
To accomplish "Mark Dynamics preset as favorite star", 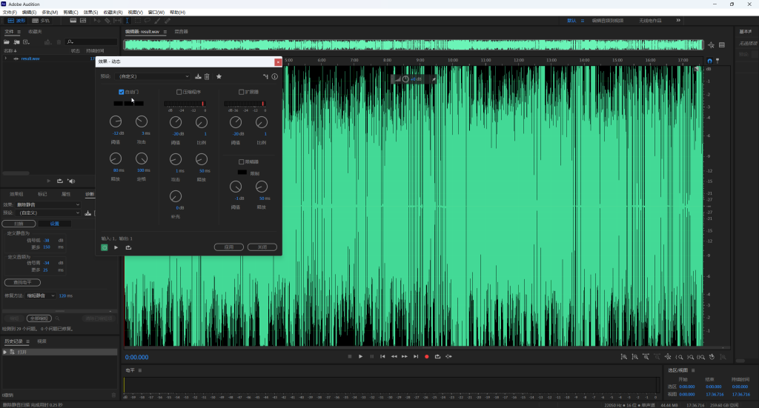I will click(x=219, y=76).
